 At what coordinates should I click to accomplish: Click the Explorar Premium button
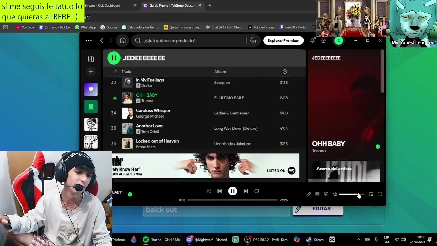[283, 40]
